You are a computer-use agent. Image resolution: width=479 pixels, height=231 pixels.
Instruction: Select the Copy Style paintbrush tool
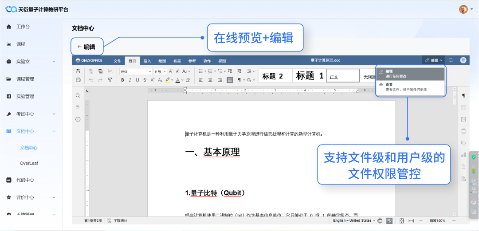pyautogui.click(x=110, y=80)
